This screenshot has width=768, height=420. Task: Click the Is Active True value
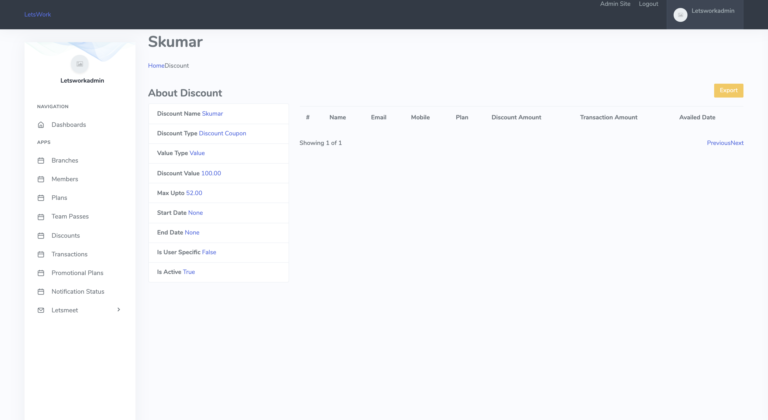(189, 272)
